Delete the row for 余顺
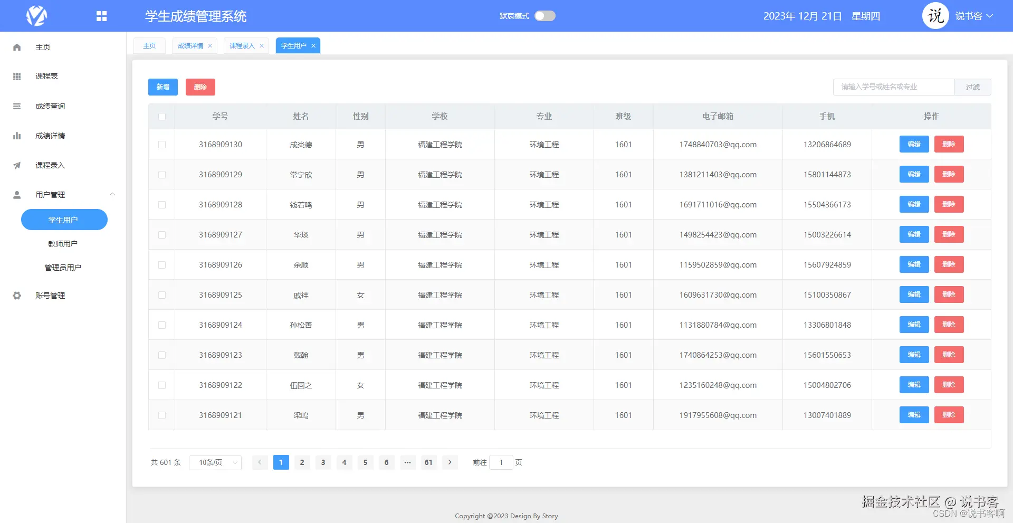Screen dimensions: 1013x523 point(949,264)
